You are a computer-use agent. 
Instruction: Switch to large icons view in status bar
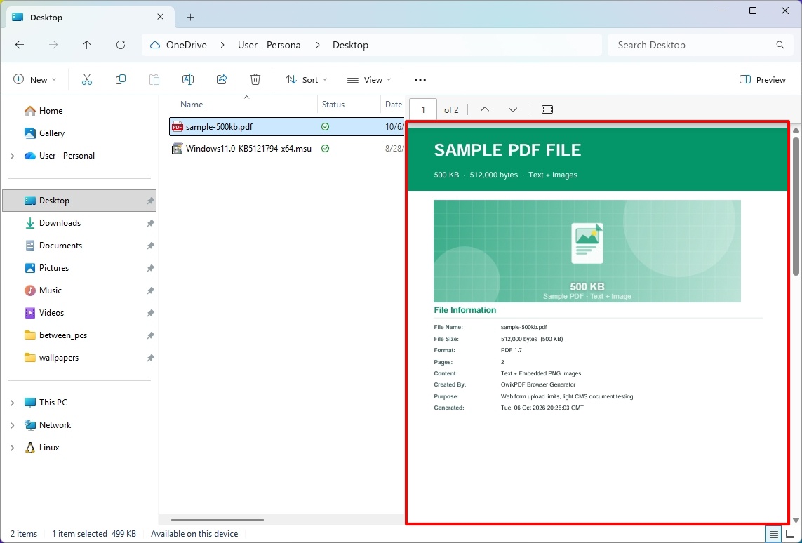pos(790,535)
